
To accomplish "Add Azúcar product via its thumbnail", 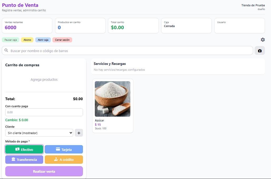I will click(x=112, y=99).
